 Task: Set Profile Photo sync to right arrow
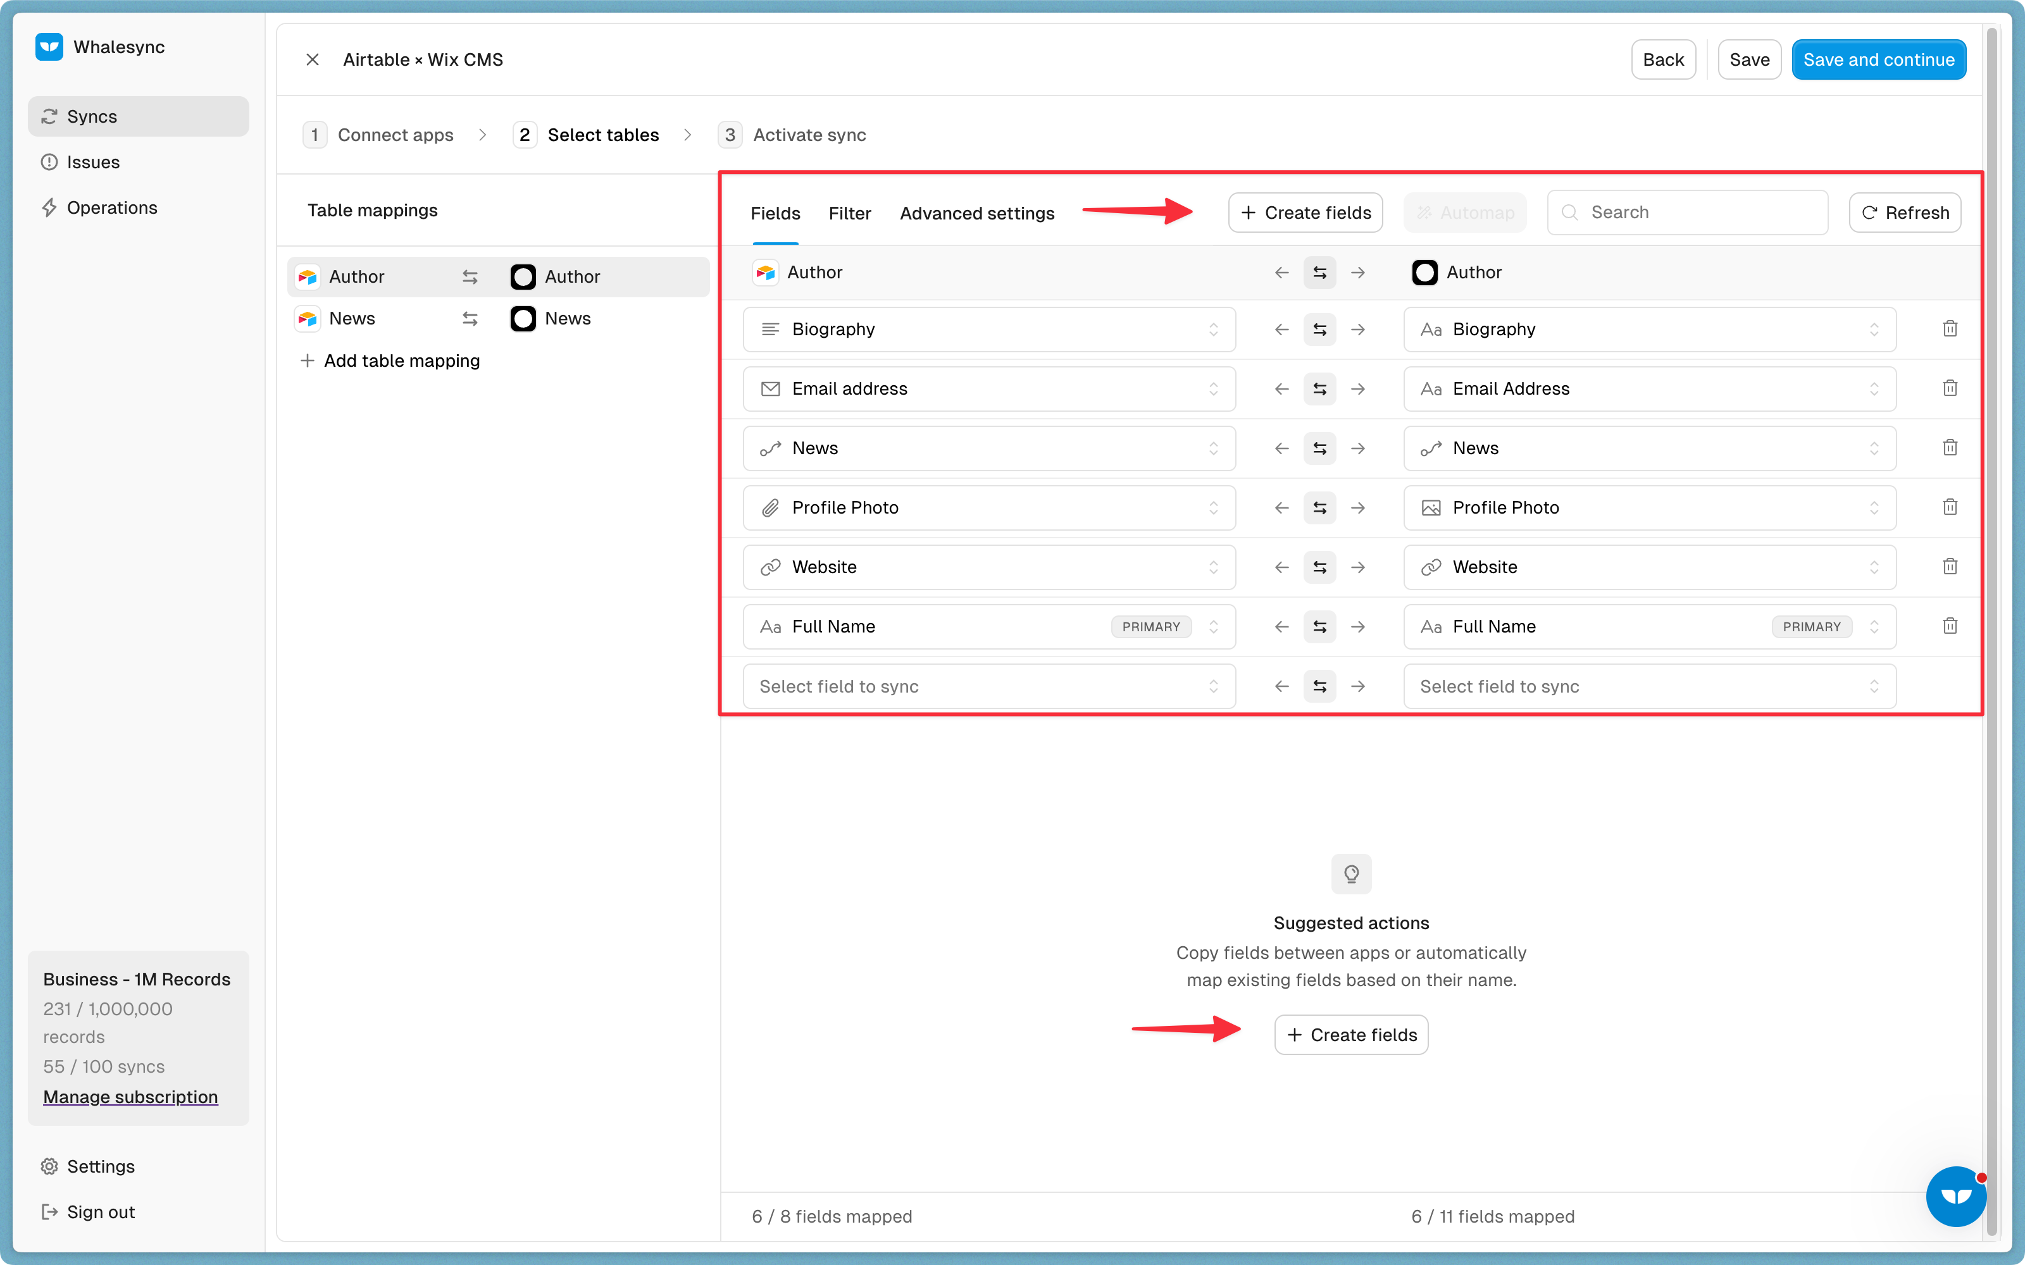(1358, 508)
